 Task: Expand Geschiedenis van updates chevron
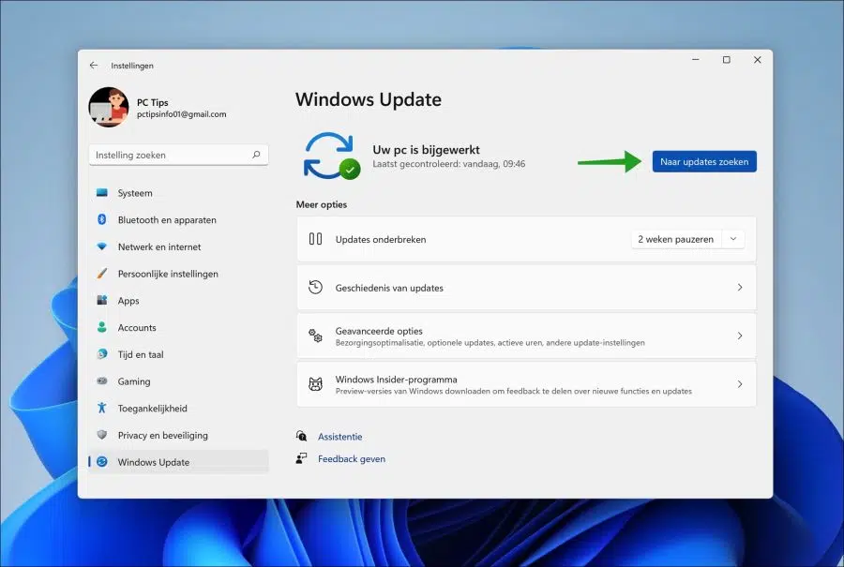click(740, 288)
